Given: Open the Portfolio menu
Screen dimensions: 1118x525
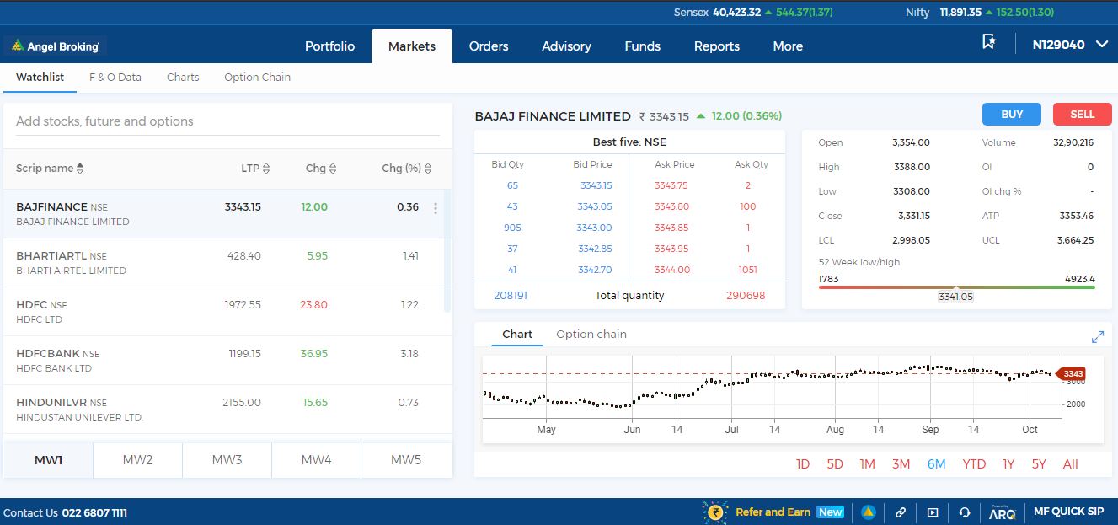Looking at the screenshot, I should tap(329, 46).
